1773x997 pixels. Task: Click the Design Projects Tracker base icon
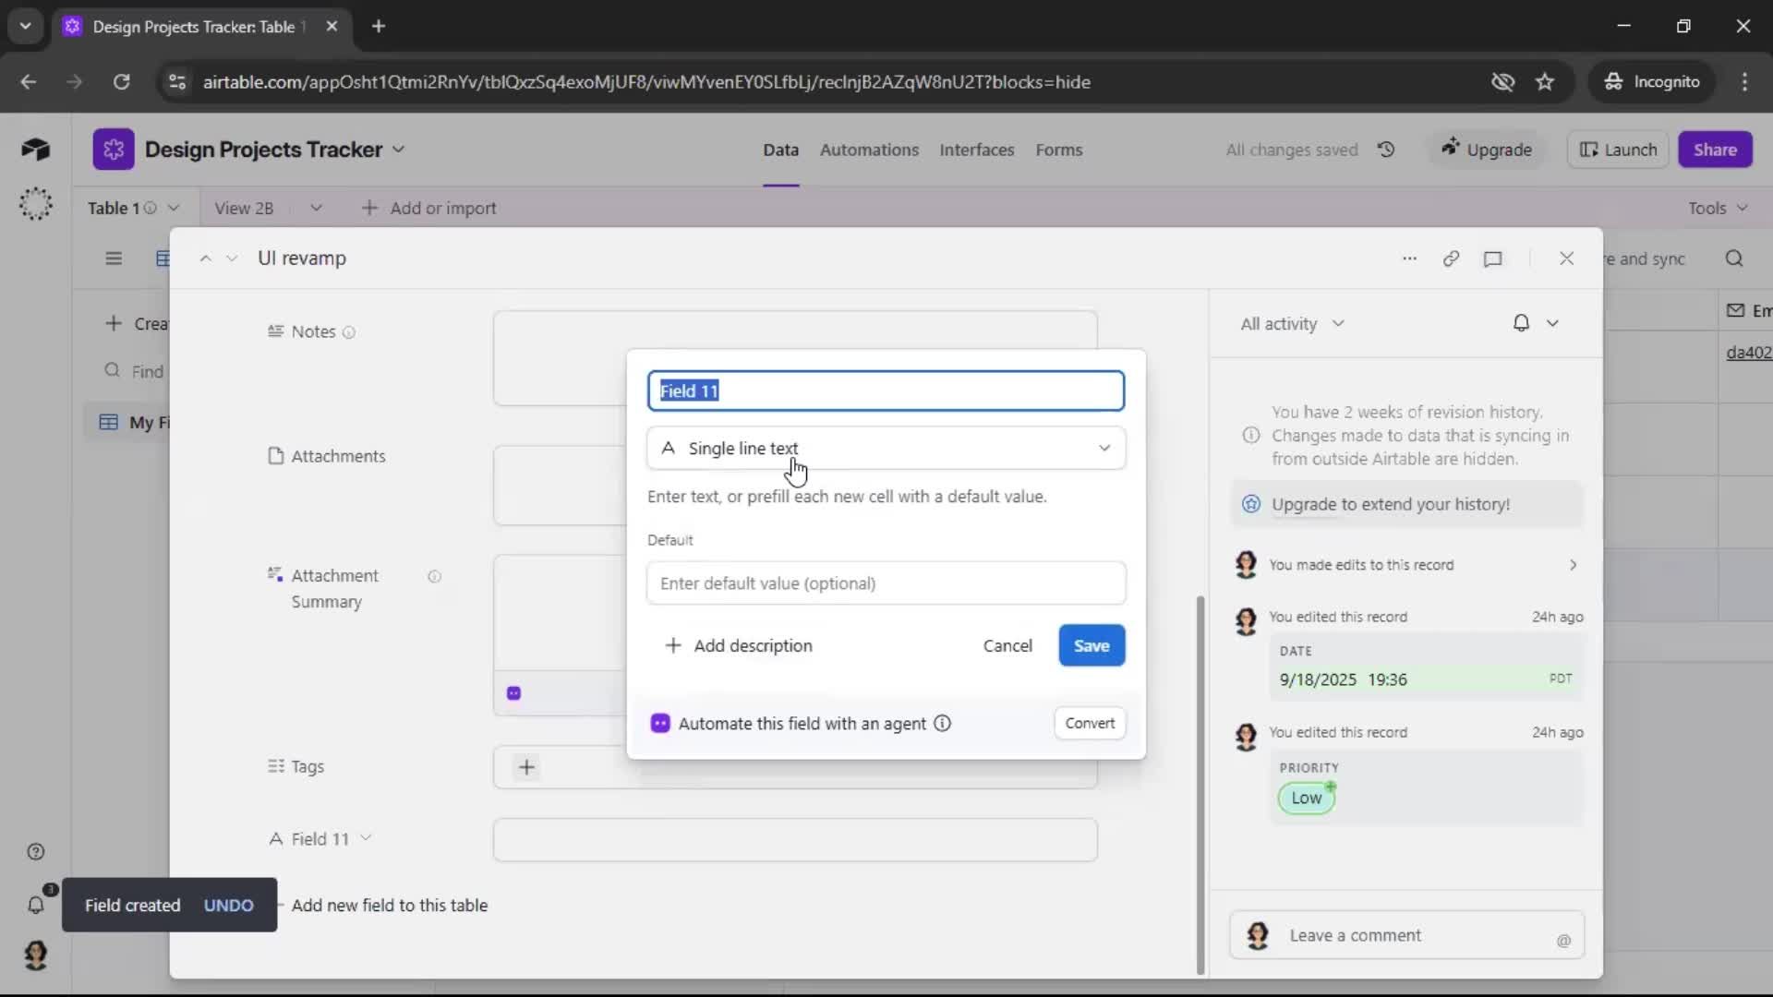coord(113,150)
